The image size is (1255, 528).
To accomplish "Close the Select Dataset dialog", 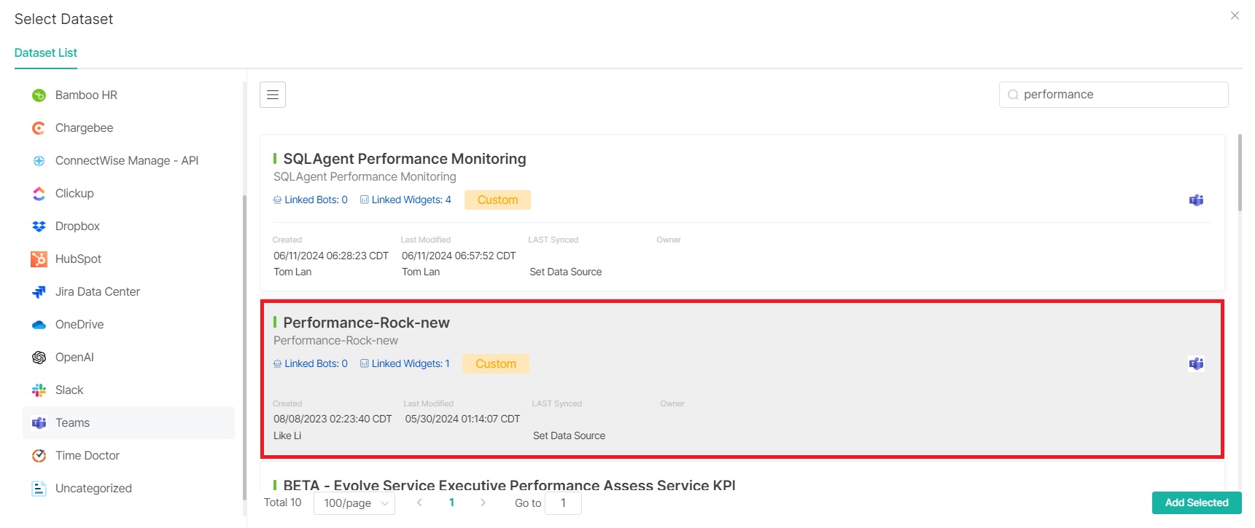I will [1235, 15].
